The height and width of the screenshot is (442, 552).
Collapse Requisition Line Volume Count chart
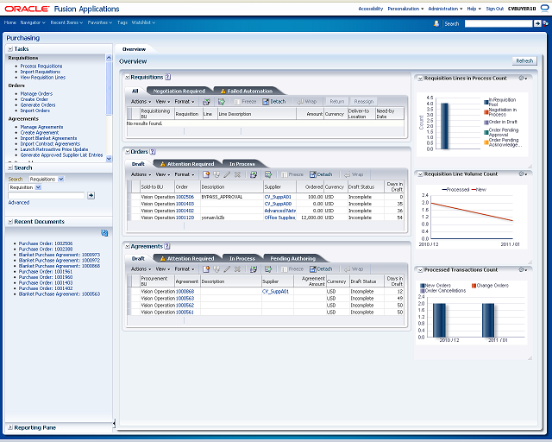pos(420,174)
